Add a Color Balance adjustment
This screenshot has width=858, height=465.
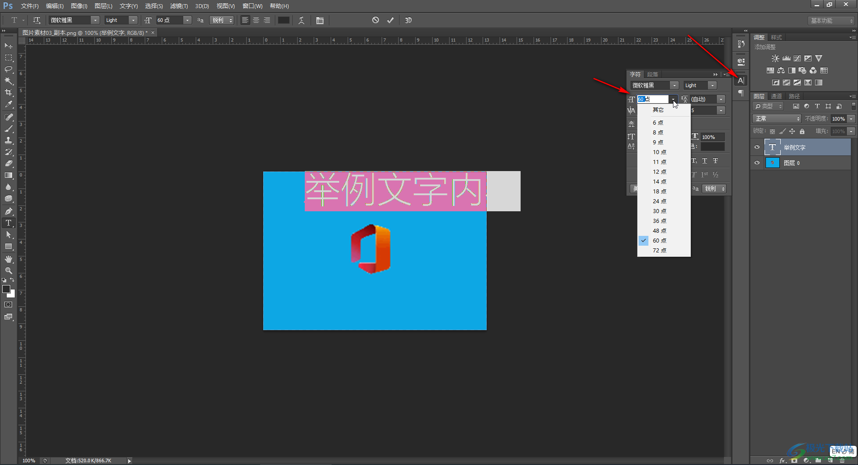pyautogui.click(x=781, y=71)
